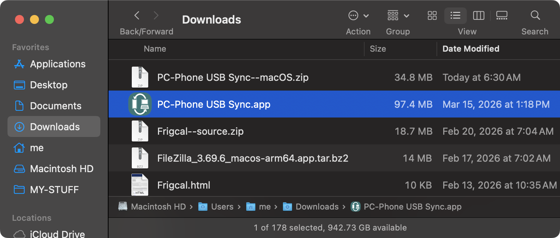Sort by Date Modified column header

pyautogui.click(x=471, y=49)
